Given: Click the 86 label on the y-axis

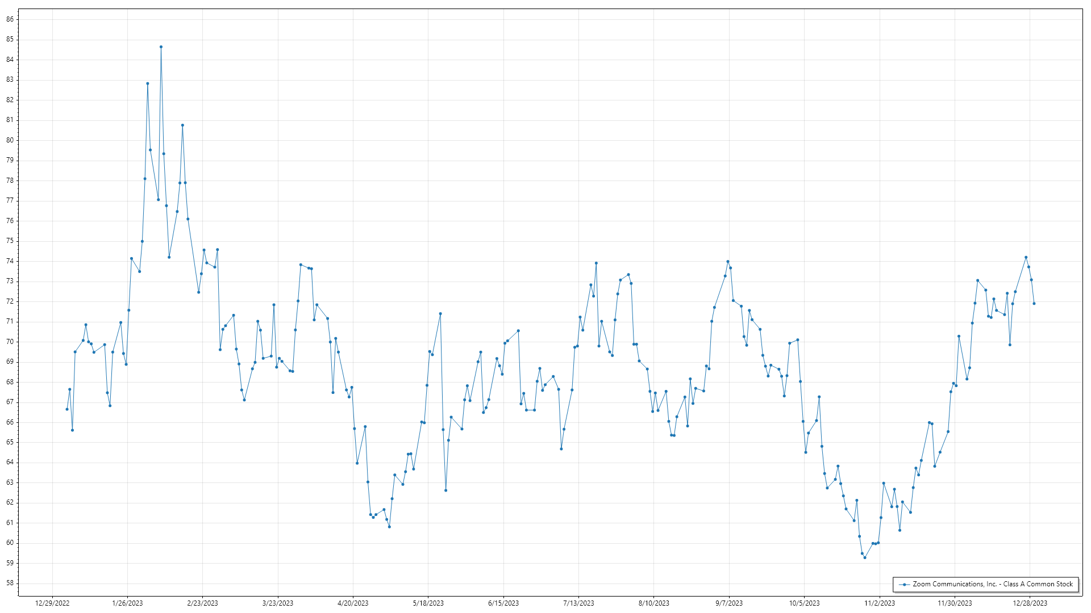Looking at the screenshot, I should 10,19.
